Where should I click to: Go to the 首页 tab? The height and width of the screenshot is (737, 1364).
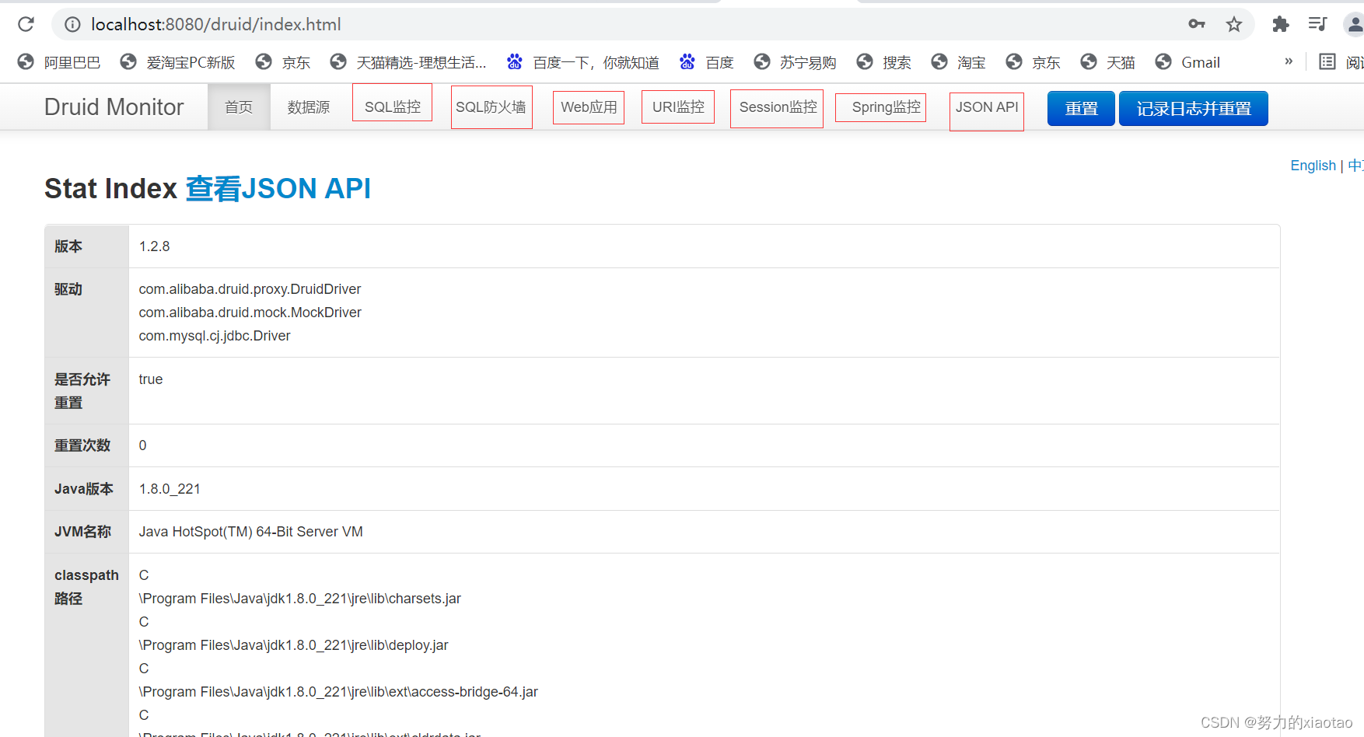pyautogui.click(x=239, y=107)
